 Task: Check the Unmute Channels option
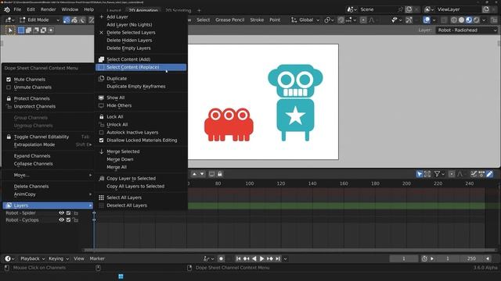pyautogui.click(x=9, y=87)
